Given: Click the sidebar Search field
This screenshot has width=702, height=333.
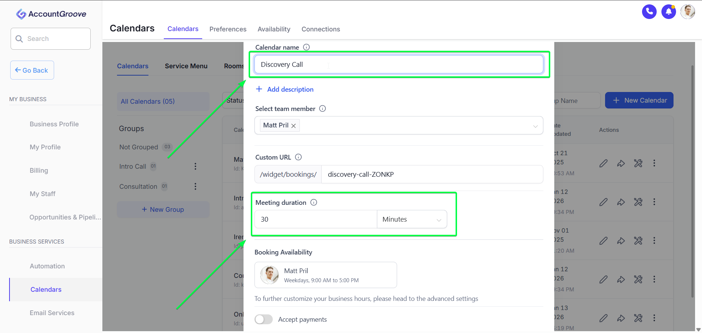Looking at the screenshot, I should pos(50,39).
